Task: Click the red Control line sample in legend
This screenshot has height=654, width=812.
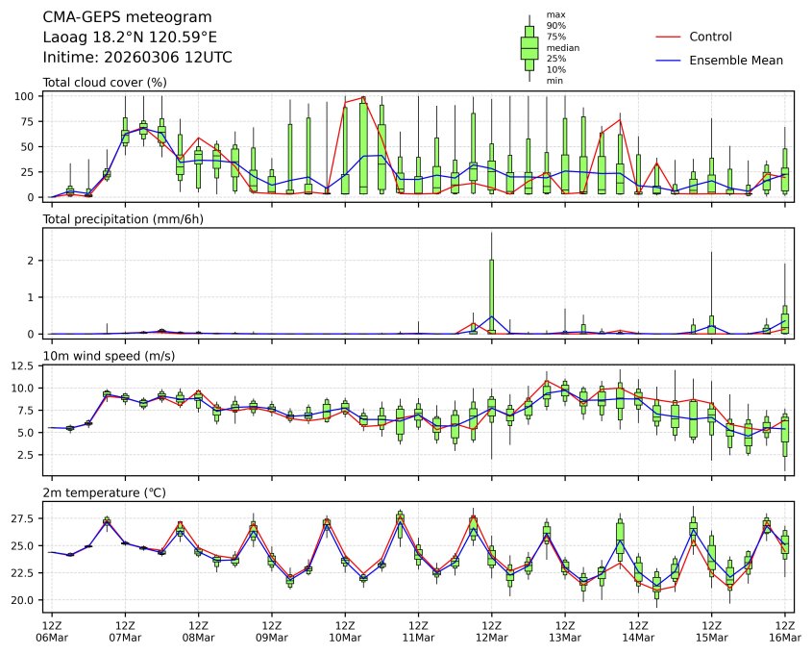Action: 668,37
